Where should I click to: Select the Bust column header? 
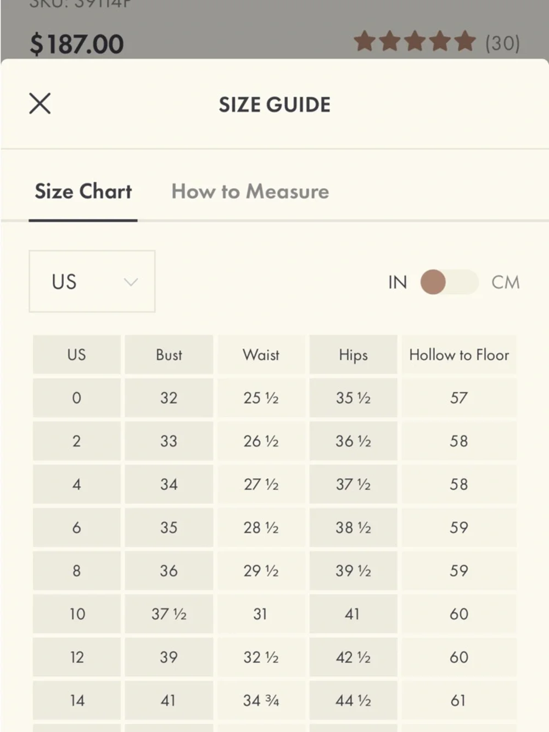point(169,355)
